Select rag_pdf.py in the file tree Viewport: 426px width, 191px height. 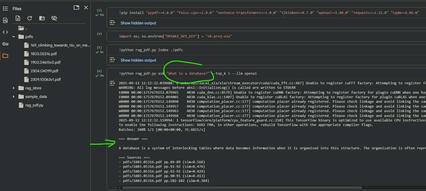[x=34, y=105]
